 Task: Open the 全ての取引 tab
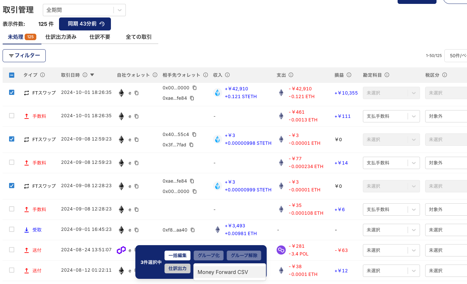138,37
